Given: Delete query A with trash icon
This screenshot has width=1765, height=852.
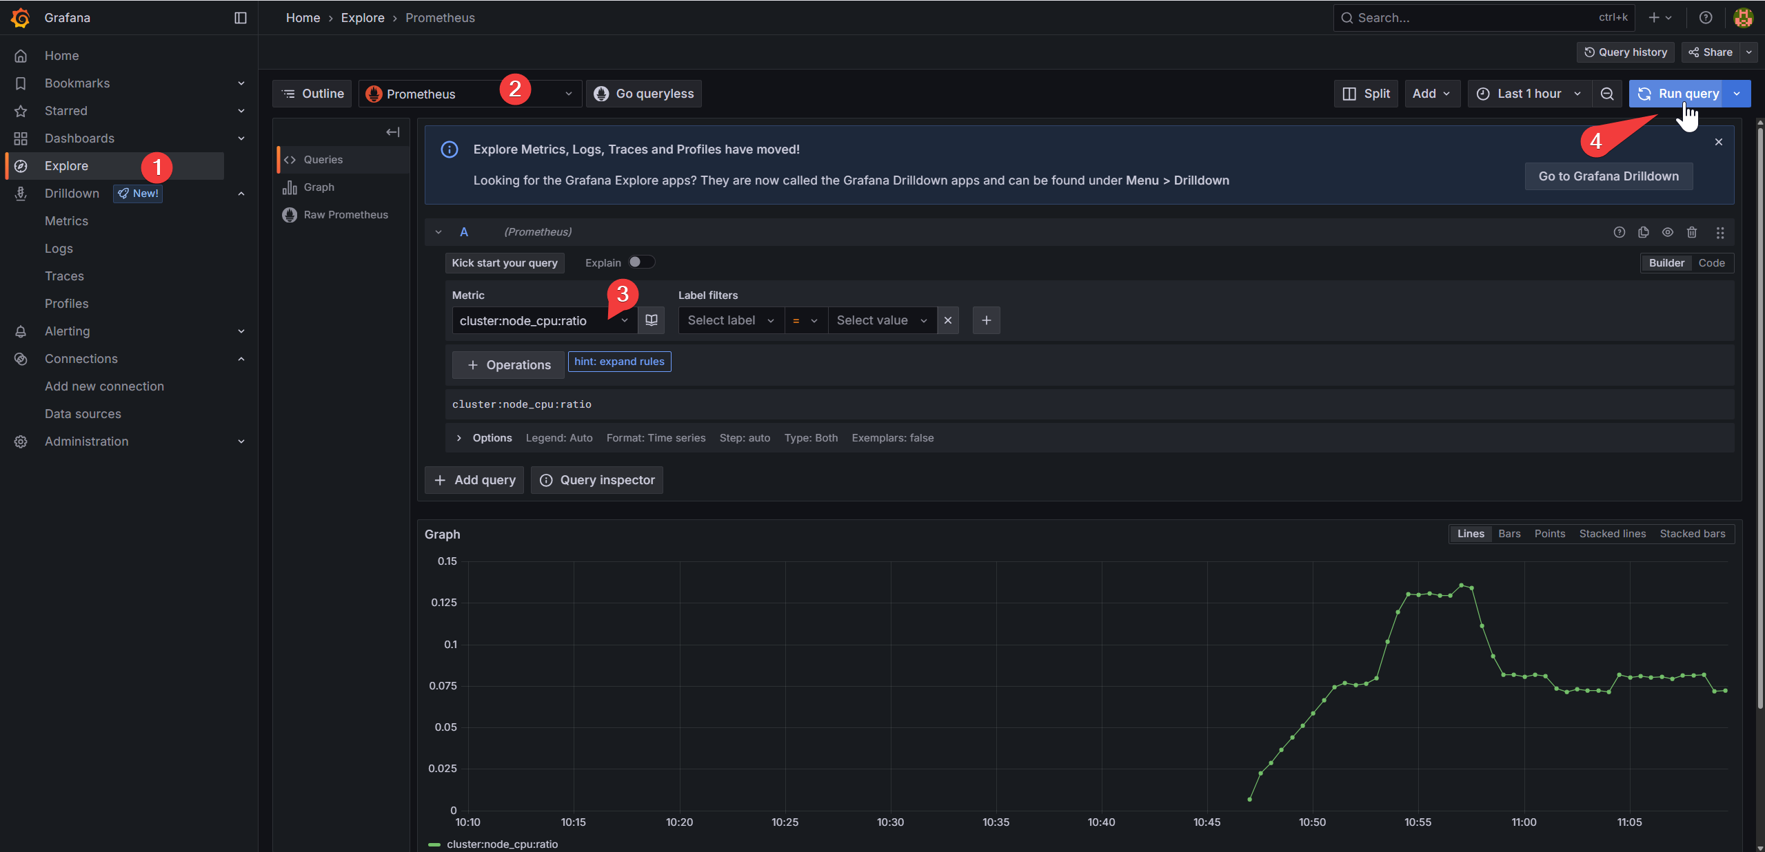Looking at the screenshot, I should click(x=1692, y=232).
